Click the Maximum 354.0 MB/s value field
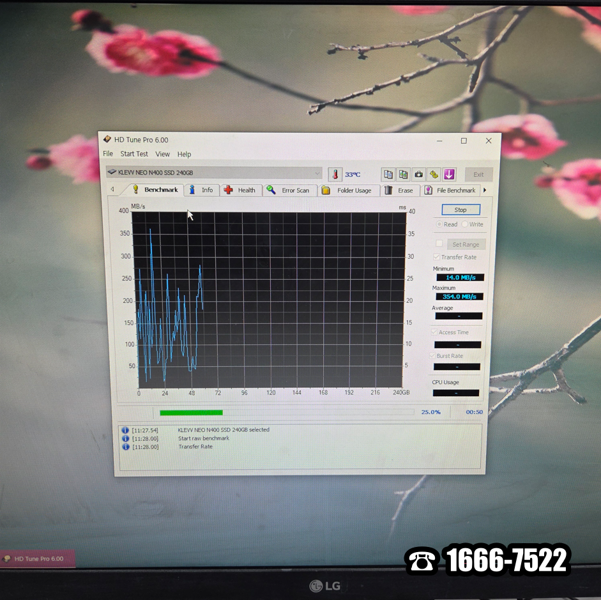Image resolution: width=601 pixels, height=600 pixels. [x=459, y=296]
